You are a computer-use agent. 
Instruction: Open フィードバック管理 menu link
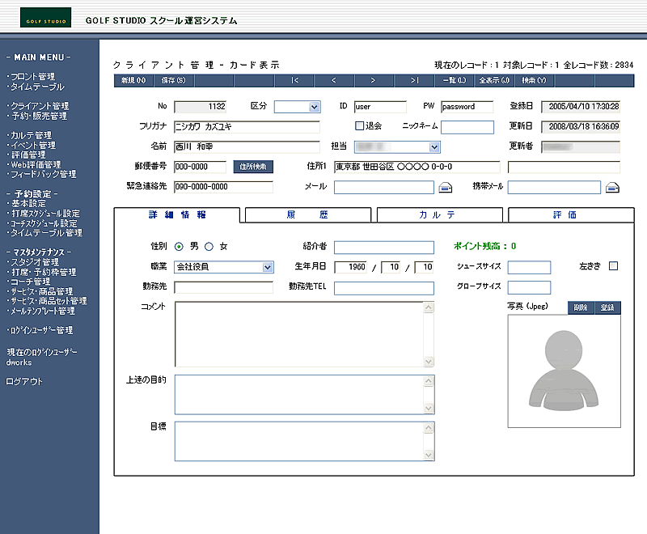coord(44,174)
